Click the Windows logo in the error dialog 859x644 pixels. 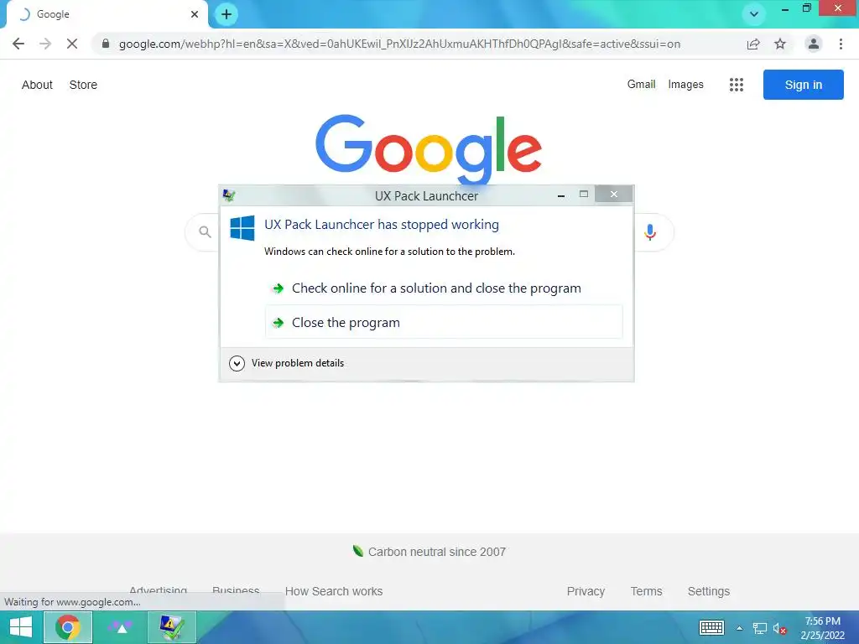pos(242,228)
